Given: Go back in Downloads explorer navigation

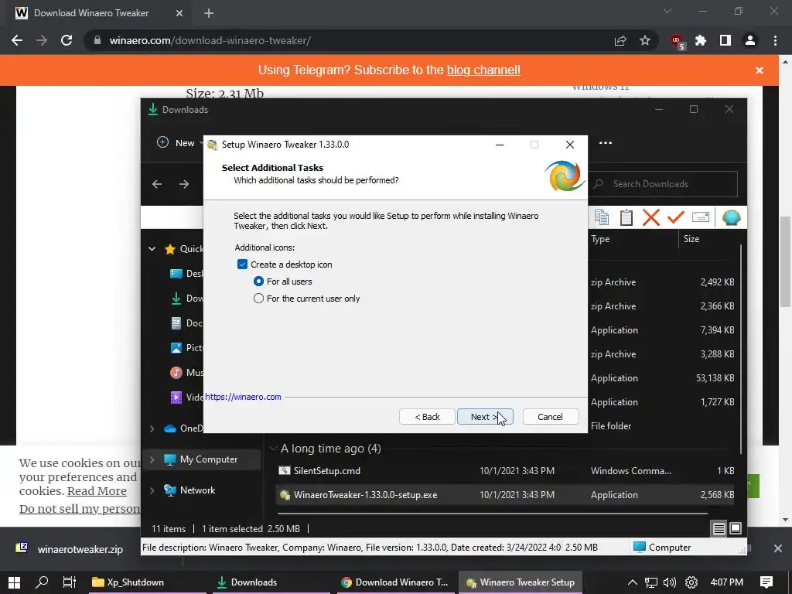Looking at the screenshot, I should 157,184.
